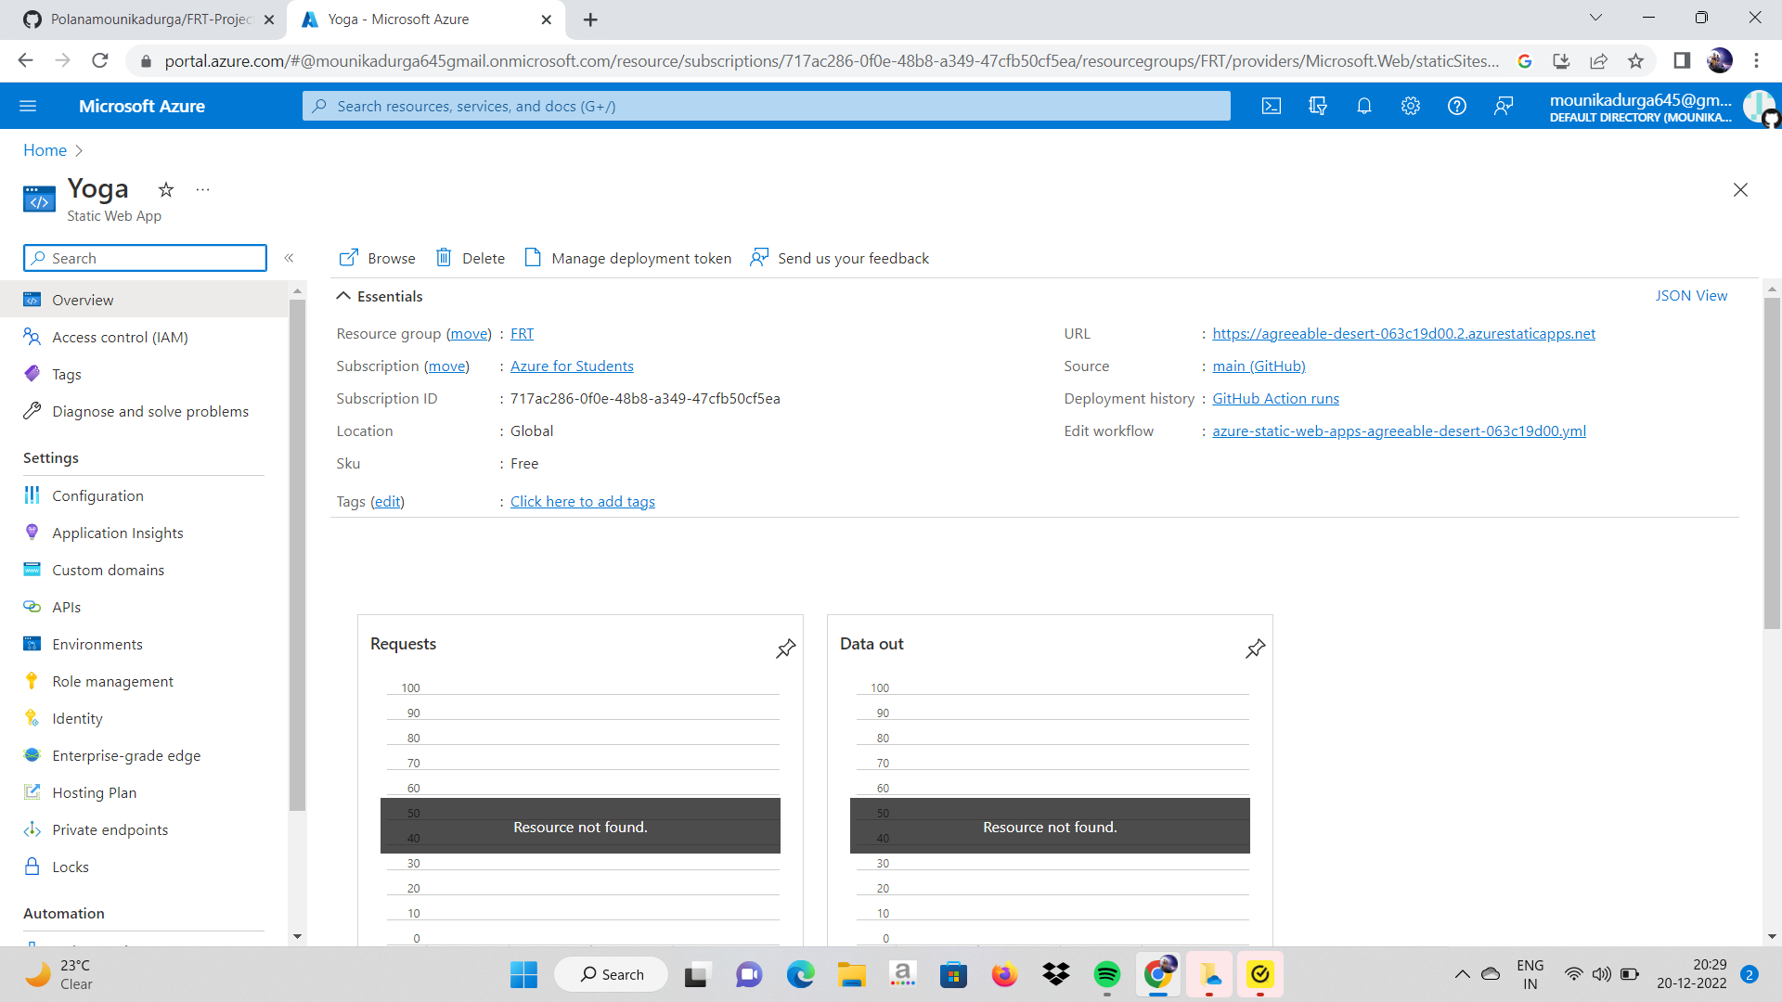Collapse the left sidebar panel
Viewport: 1782px width, 1002px height.
coord(290,258)
